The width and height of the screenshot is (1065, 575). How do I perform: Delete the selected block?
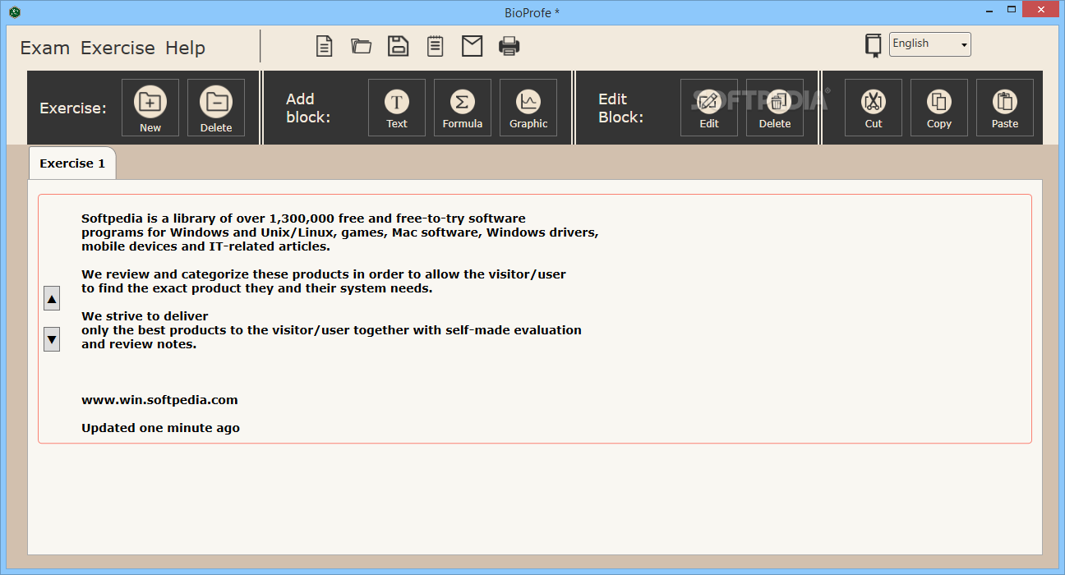tap(775, 108)
